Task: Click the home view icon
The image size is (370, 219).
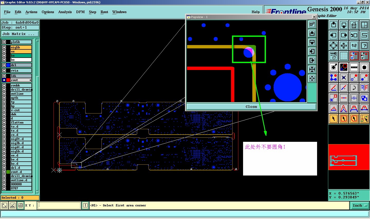Action: tap(354, 25)
